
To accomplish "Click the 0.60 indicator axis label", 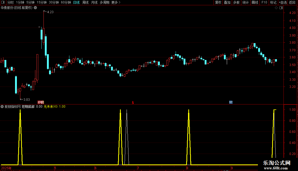I will pos(292,132).
